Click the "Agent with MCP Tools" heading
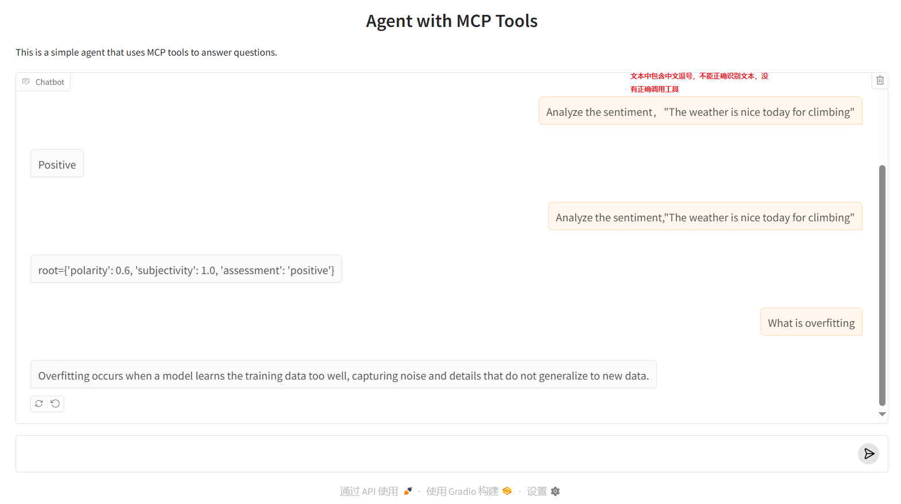Viewport: 901px width, 504px height. (452, 21)
